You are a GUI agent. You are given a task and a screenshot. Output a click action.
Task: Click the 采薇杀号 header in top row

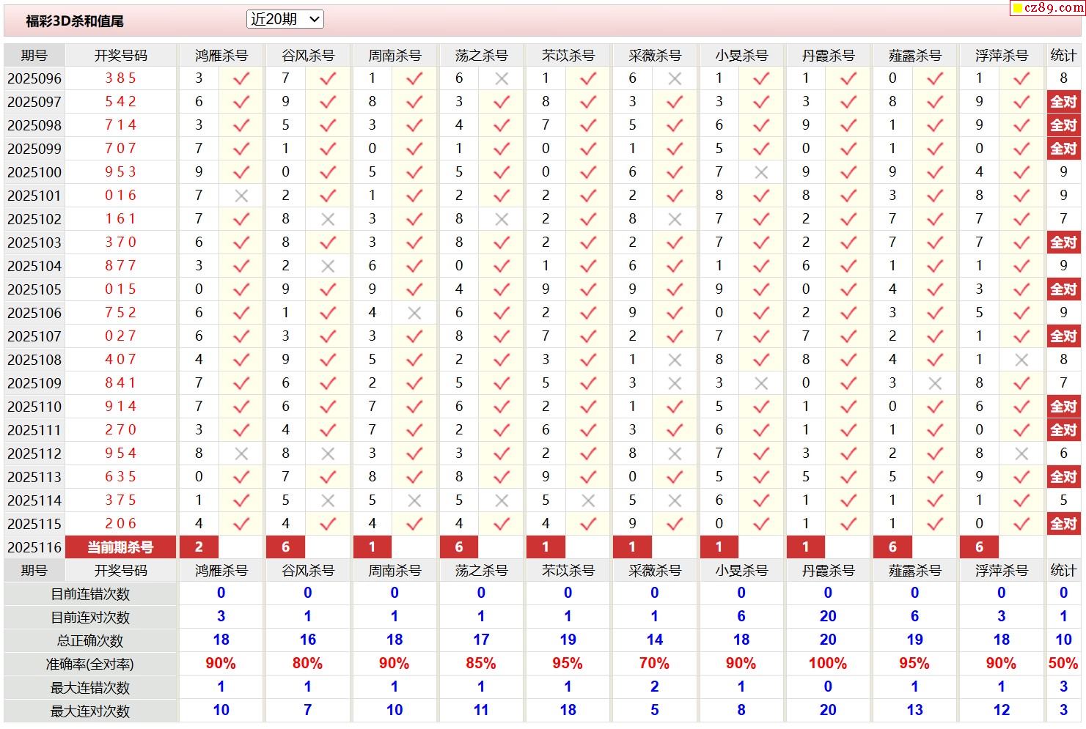point(655,56)
